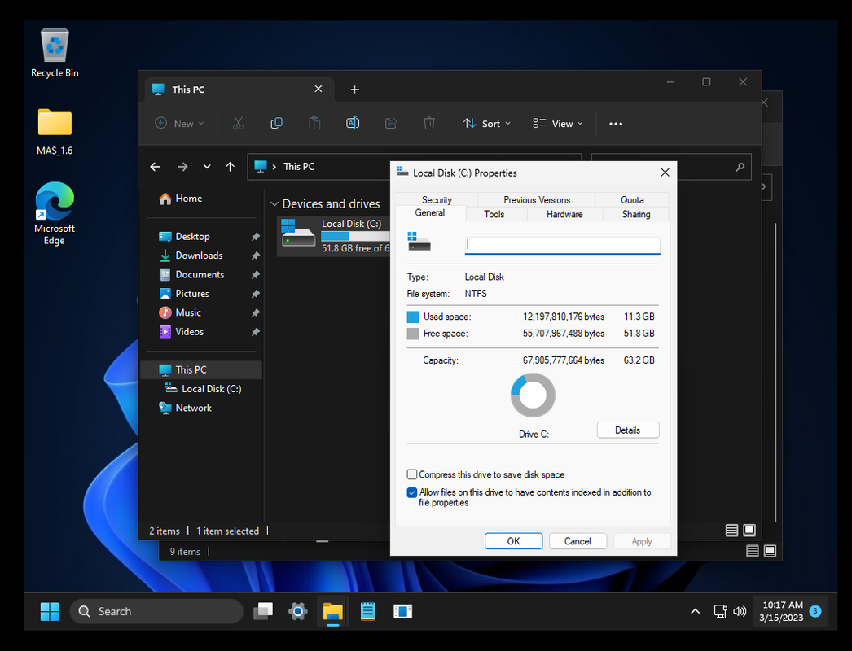Expand recent locations chevron
Image resolution: width=852 pixels, height=651 pixels.
[206, 167]
